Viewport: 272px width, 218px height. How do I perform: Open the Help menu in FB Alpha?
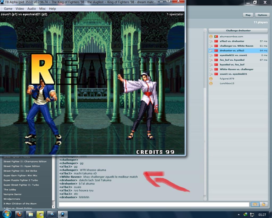coord(52,9)
